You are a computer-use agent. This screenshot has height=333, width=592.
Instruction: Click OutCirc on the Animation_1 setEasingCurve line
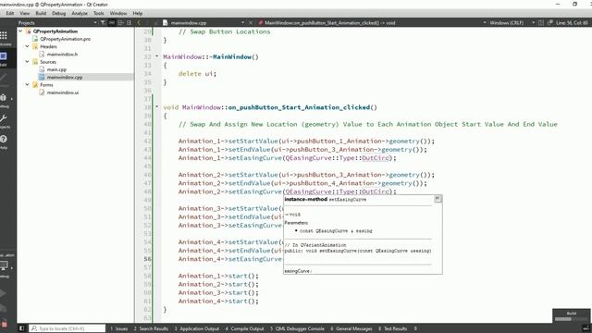pyautogui.click(x=376, y=158)
